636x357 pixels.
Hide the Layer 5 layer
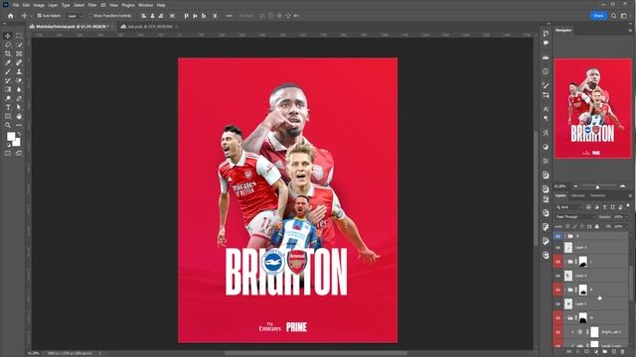point(557,247)
